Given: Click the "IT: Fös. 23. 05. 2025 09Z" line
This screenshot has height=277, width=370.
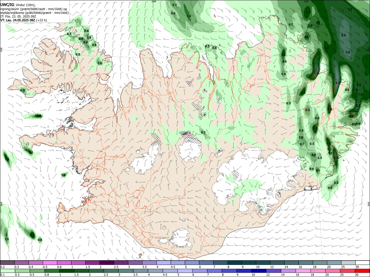Looking at the screenshot, I should pyautogui.click(x=18, y=16).
